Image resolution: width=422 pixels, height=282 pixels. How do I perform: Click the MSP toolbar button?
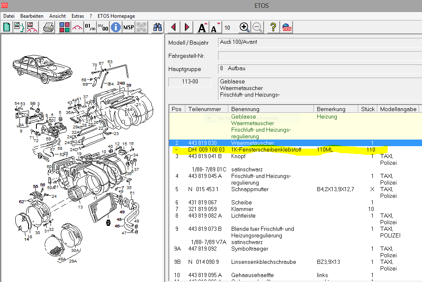[x=128, y=28]
